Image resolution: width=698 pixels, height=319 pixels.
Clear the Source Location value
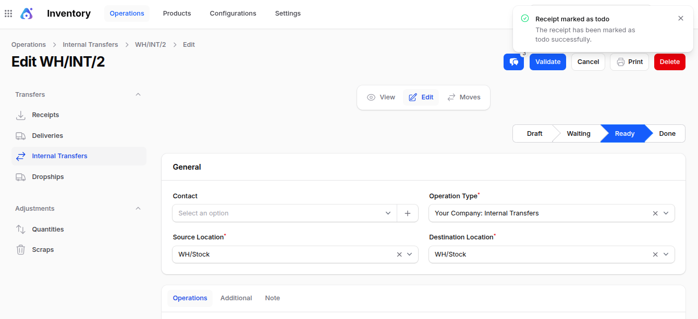point(399,254)
